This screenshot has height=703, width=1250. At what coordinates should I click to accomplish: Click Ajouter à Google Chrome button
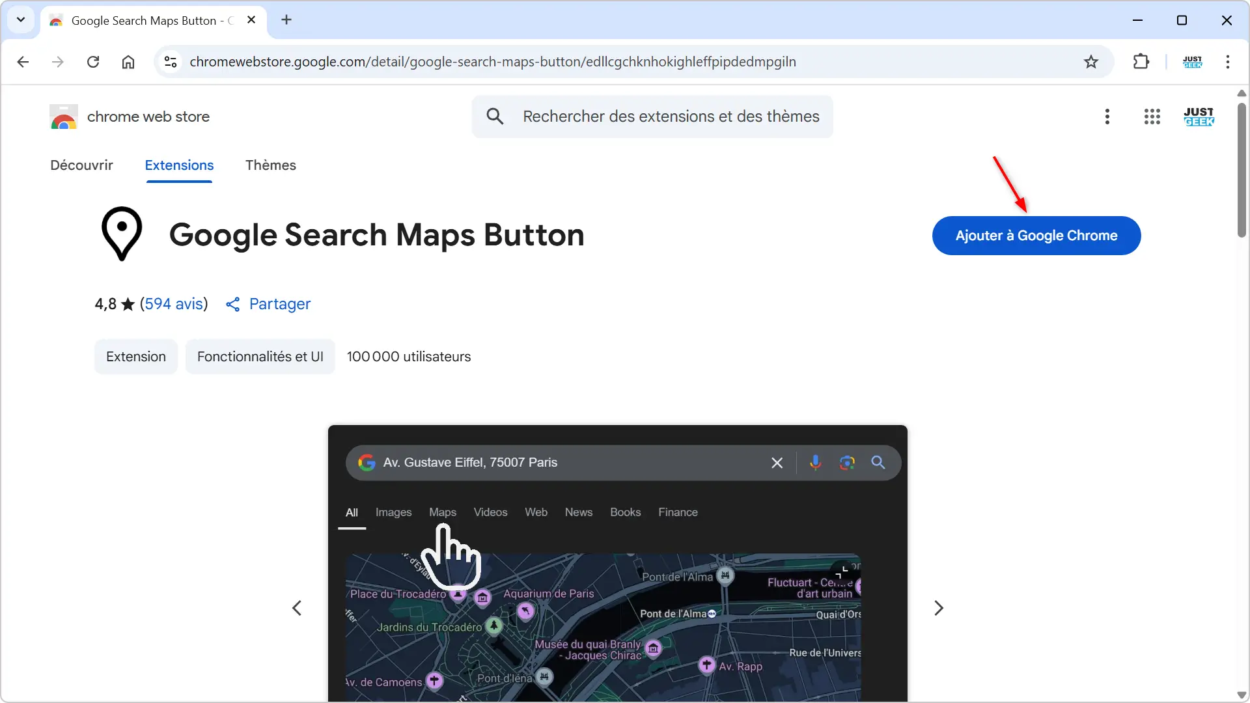(x=1036, y=236)
